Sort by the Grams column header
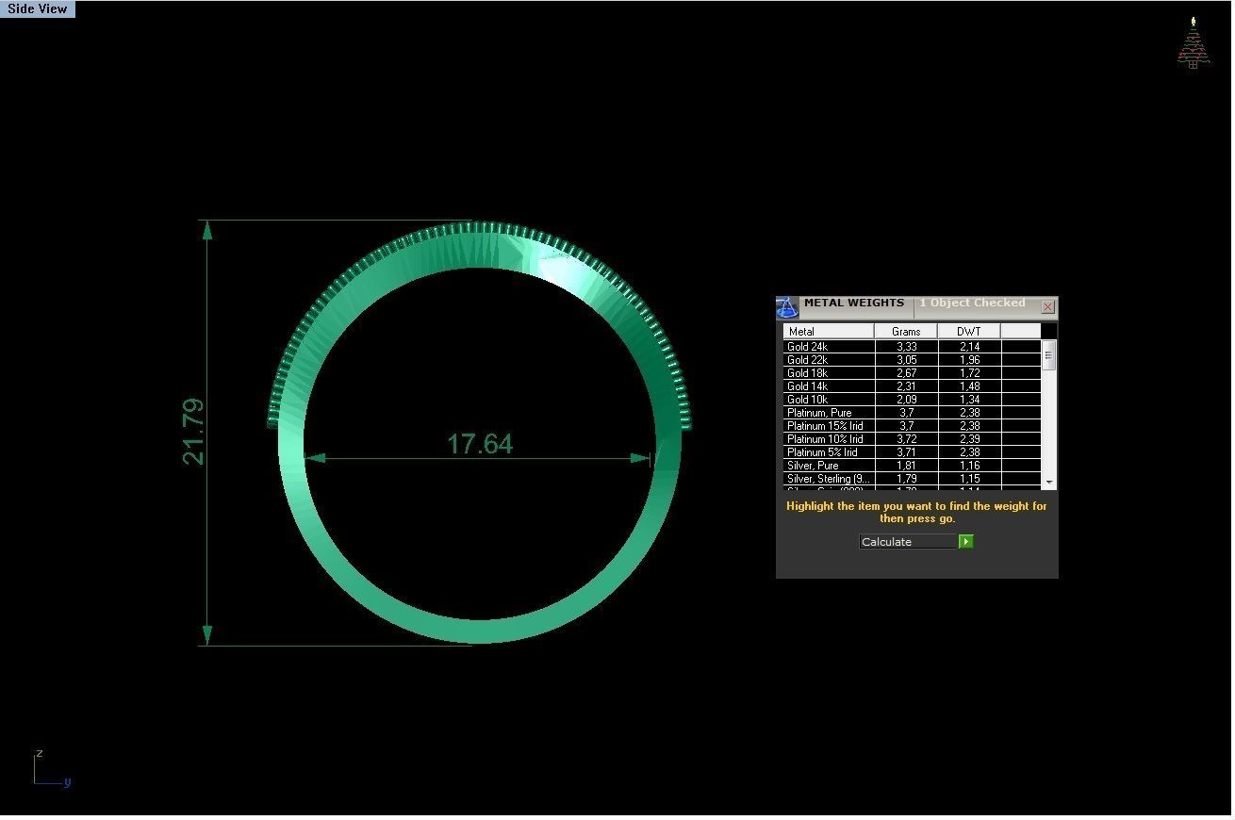The image size is (1235, 820). pos(906,332)
